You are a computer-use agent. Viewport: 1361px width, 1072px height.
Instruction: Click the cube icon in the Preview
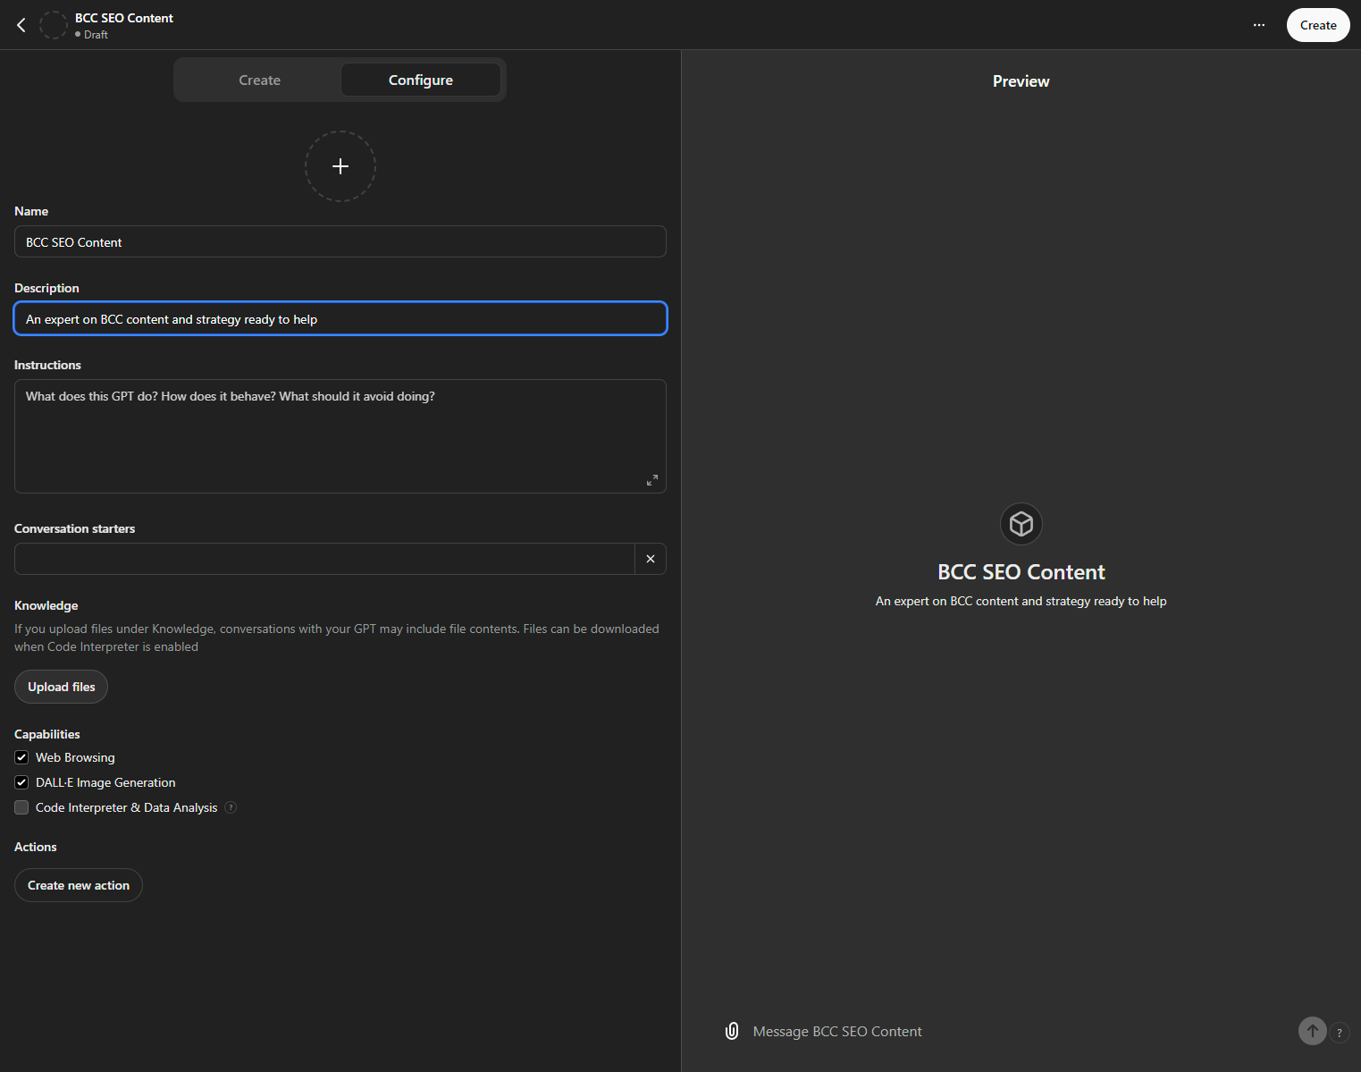[x=1021, y=524]
